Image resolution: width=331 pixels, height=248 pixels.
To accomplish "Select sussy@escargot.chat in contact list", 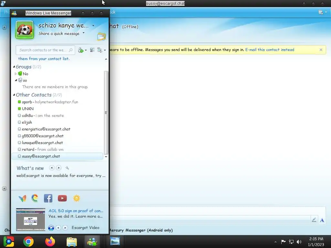I will point(58,156).
